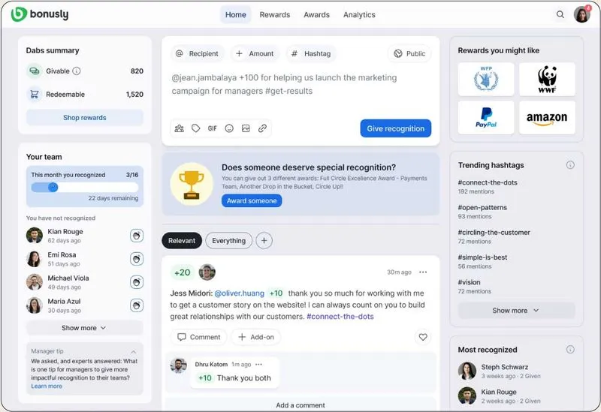
Task: Show info for Trending hashtags
Action: pyautogui.click(x=570, y=165)
